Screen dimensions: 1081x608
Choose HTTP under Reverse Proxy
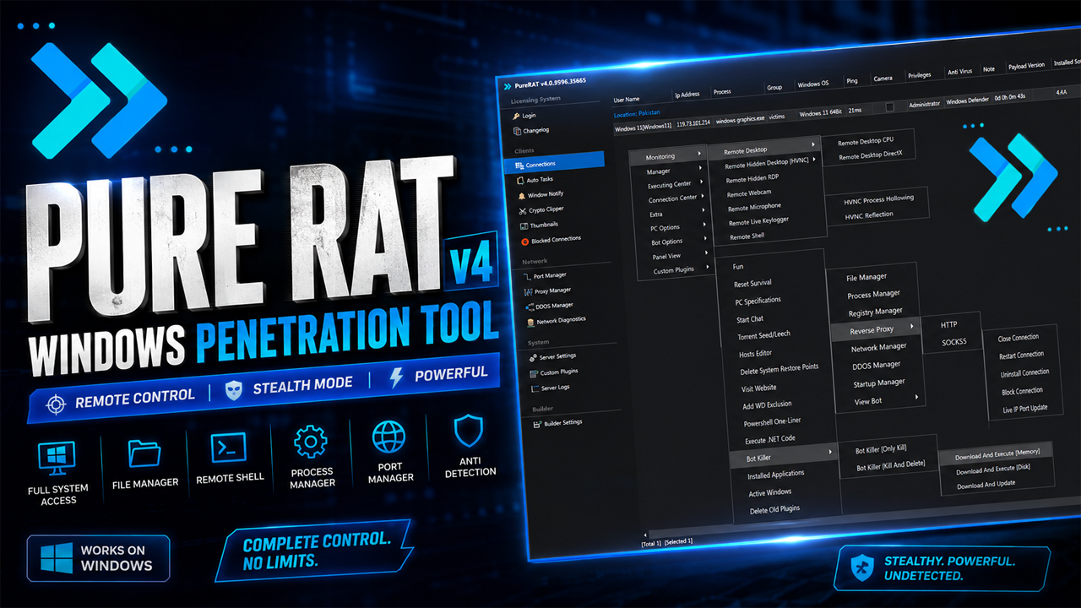pyautogui.click(x=948, y=324)
